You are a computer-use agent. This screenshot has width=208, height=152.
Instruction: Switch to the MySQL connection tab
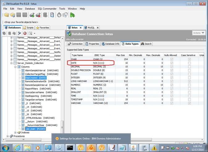pos(91,27)
